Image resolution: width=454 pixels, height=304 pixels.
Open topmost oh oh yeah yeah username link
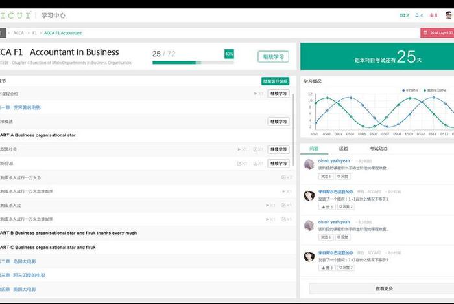tap(334, 161)
